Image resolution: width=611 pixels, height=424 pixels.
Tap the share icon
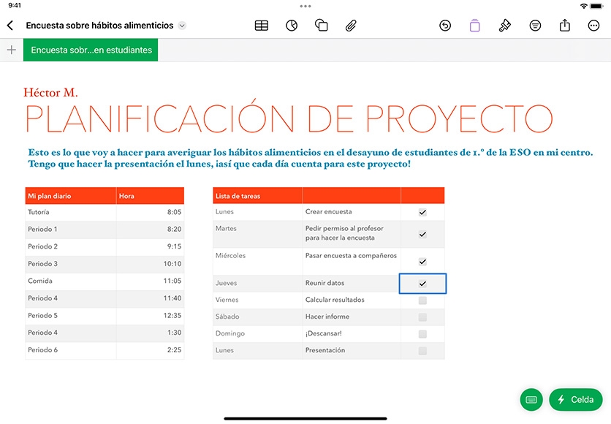click(x=565, y=26)
